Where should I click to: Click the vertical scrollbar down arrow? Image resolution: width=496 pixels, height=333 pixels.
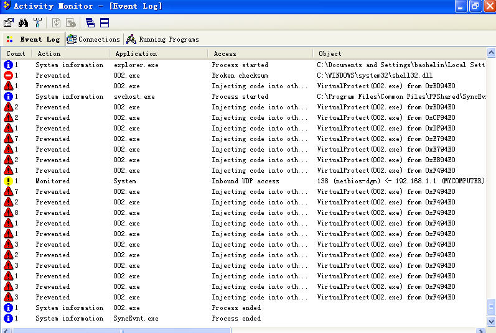click(x=491, y=321)
